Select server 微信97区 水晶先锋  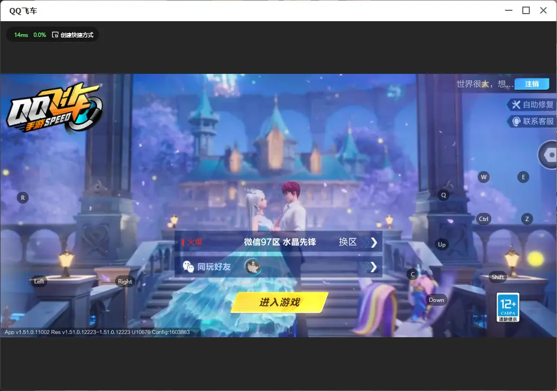point(280,242)
